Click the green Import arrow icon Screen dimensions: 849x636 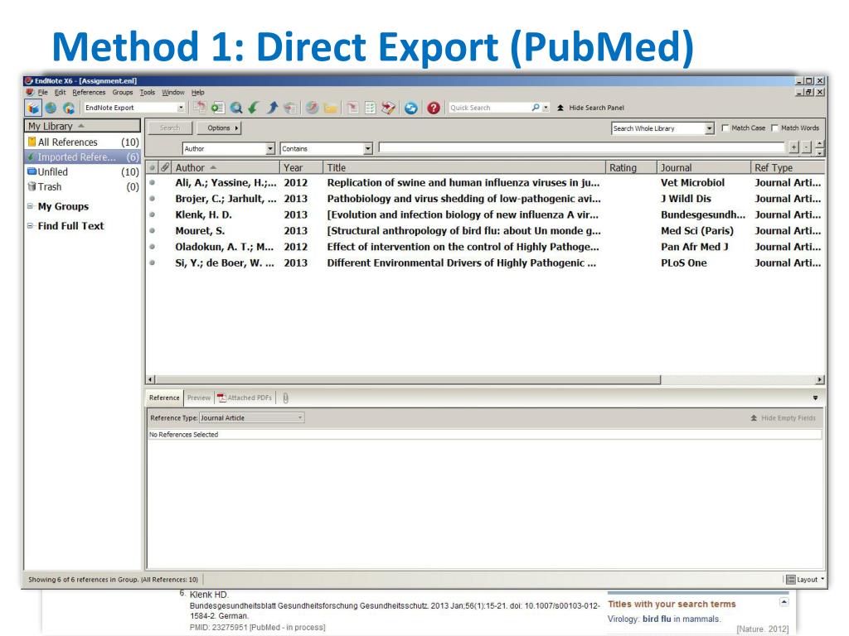254,108
